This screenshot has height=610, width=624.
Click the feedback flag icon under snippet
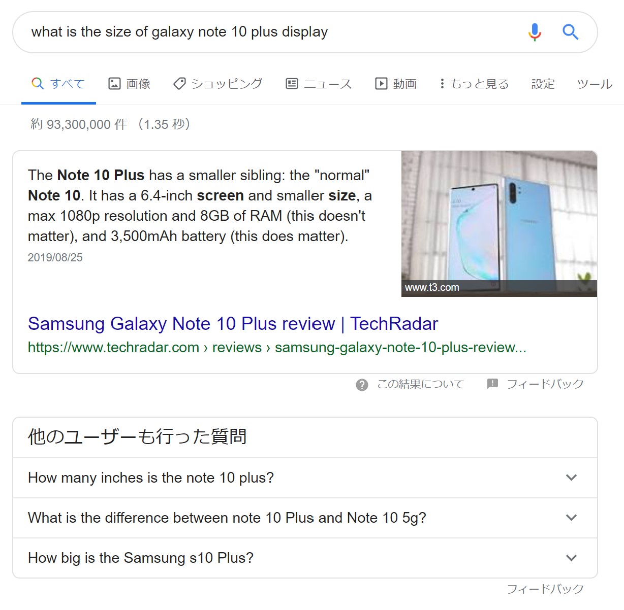[x=492, y=384]
